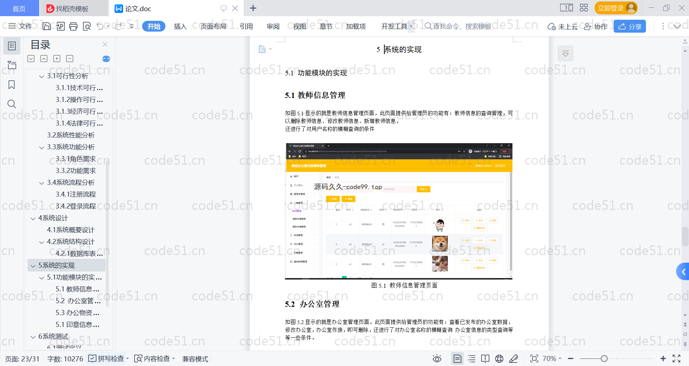Open the find and search sidebar icon
Image resolution: width=689 pixels, height=366 pixels.
pos(12,104)
